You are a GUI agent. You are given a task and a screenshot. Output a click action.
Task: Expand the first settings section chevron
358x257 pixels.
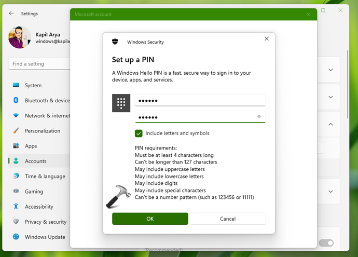point(331,69)
